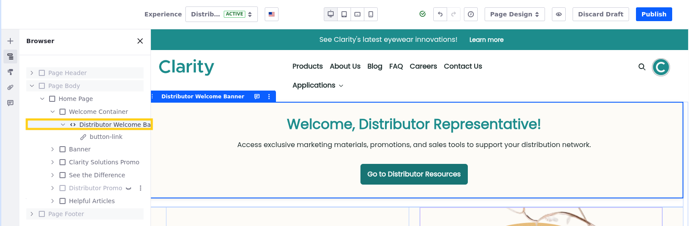Switch to the tablet viewport size

(x=344, y=14)
